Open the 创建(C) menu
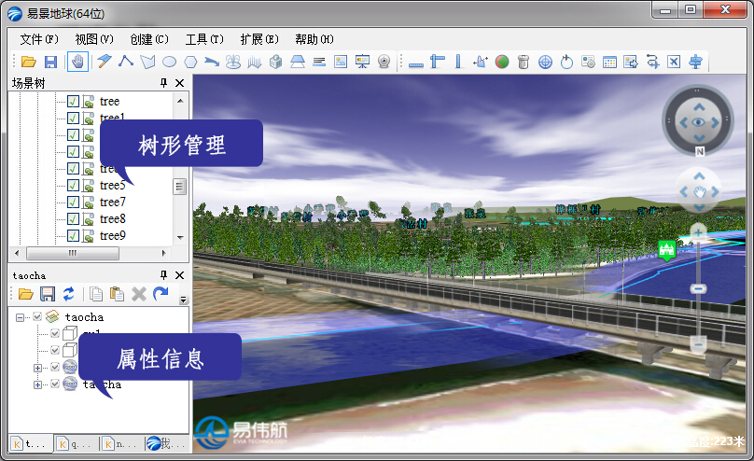The width and height of the screenshot is (754, 461). tap(149, 39)
